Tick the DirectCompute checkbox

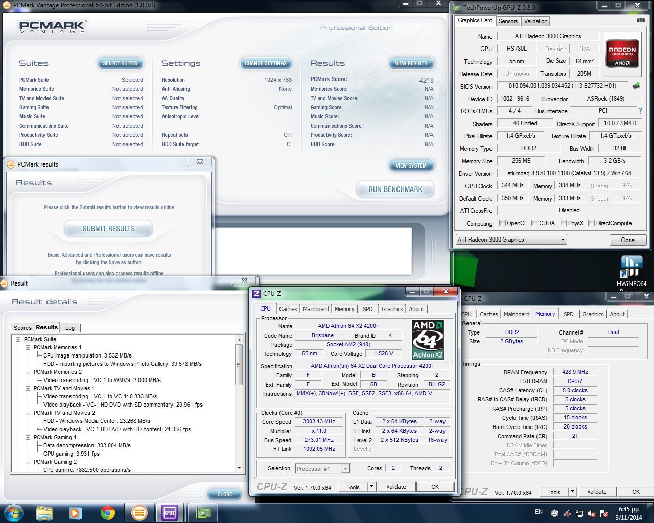[x=591, y=223]
